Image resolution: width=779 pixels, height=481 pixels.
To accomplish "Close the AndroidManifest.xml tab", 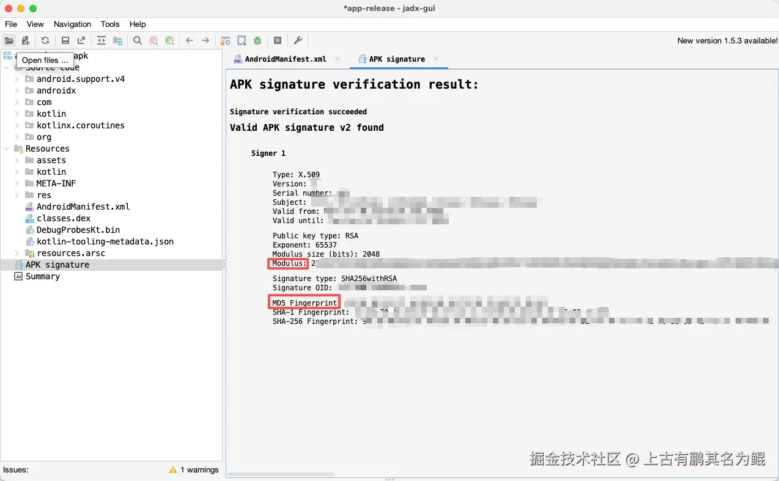I will pyautogui.click(x=337, y=59).
